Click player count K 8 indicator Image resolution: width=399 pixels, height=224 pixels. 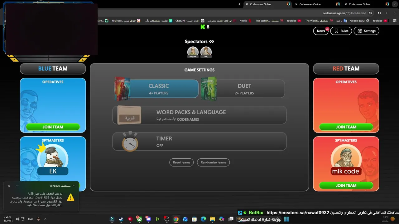[x=205, y=27]
